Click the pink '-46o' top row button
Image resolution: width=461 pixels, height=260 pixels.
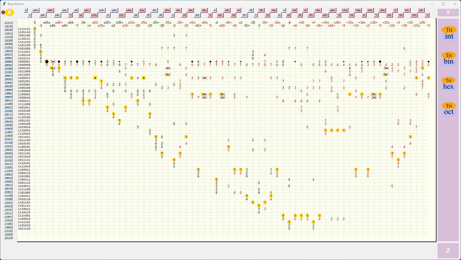(x=204, y=10)
